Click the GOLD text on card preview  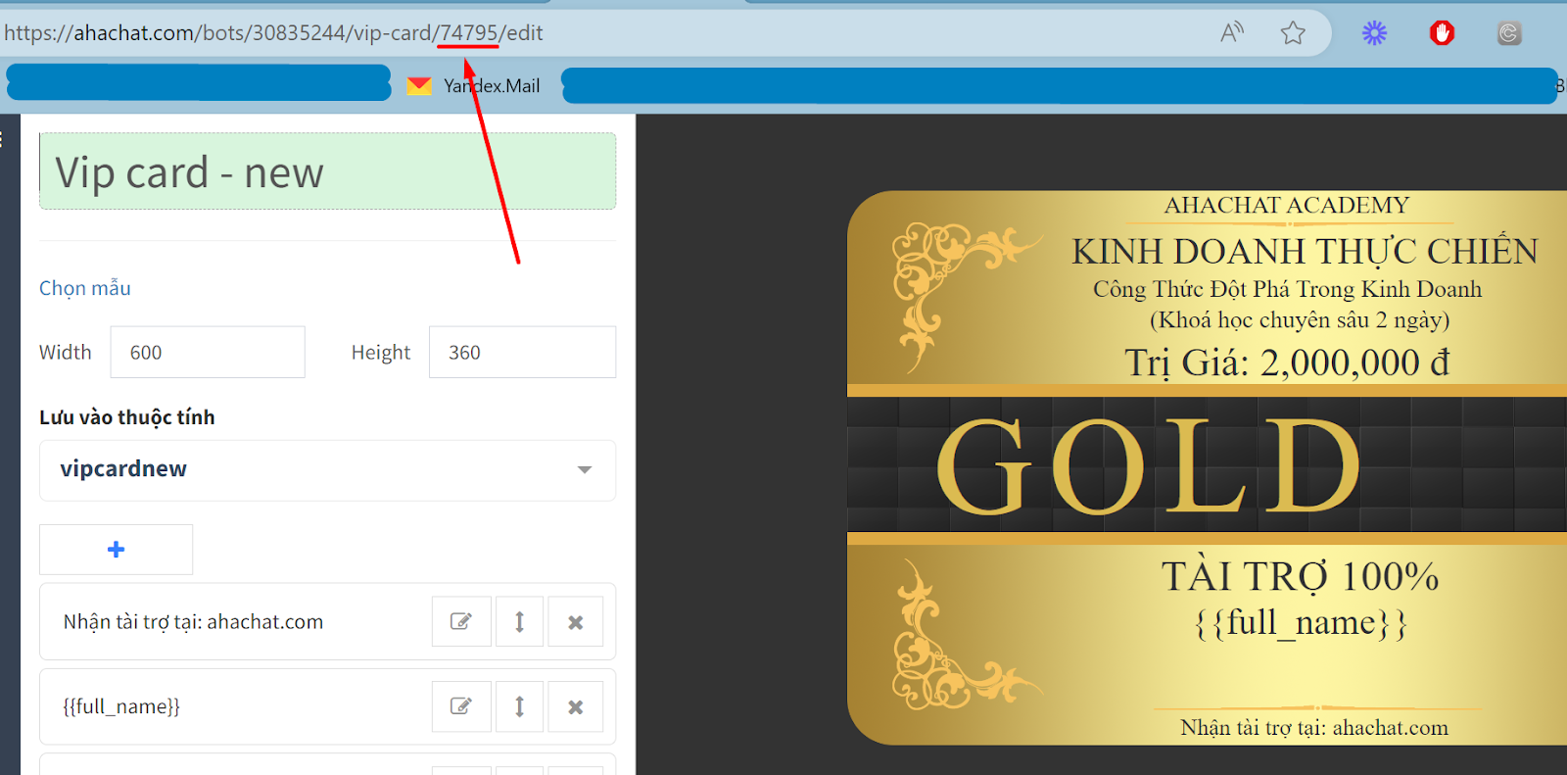coord(1148,465)
